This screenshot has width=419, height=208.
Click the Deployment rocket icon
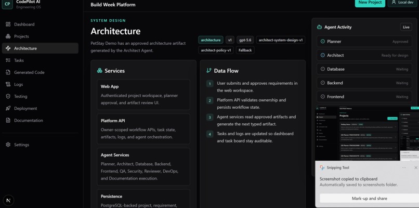click(8, 109)
